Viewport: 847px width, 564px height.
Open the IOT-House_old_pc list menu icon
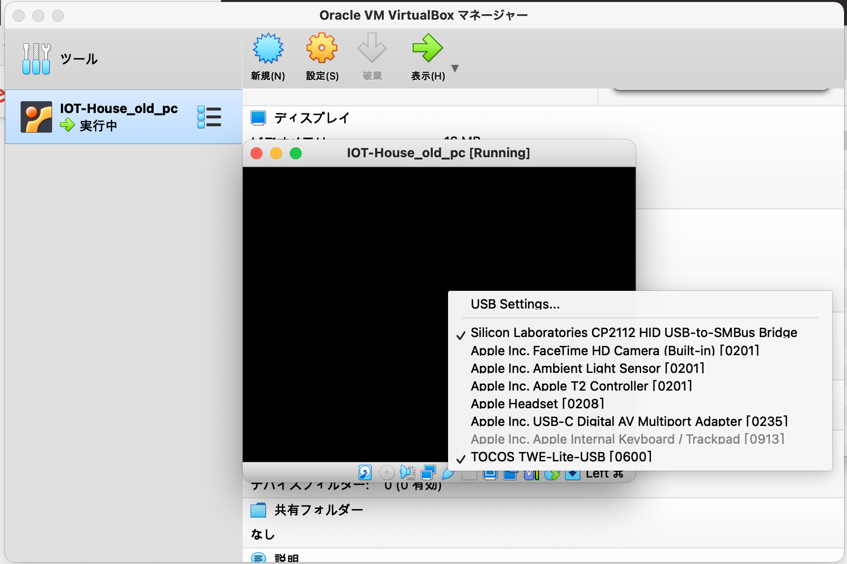tap(209, 117)
